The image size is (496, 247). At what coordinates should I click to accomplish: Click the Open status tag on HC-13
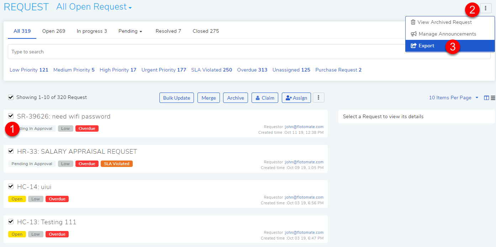pos(17,234)
